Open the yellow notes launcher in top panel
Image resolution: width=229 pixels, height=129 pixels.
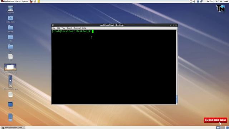point(39,1)
